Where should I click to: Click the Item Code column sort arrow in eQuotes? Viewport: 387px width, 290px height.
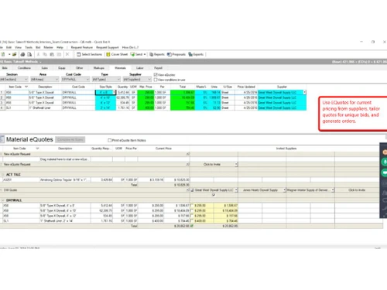(x=37, y=148)
